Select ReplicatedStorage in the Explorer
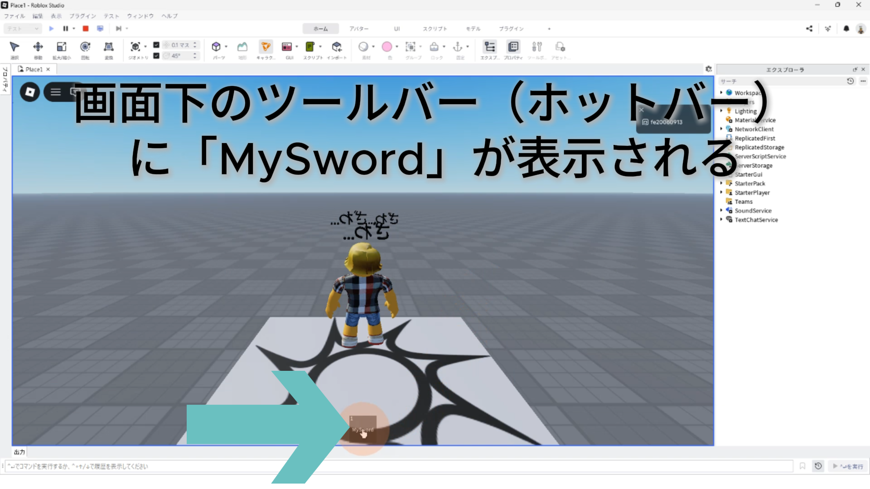 tap(759, 147)
